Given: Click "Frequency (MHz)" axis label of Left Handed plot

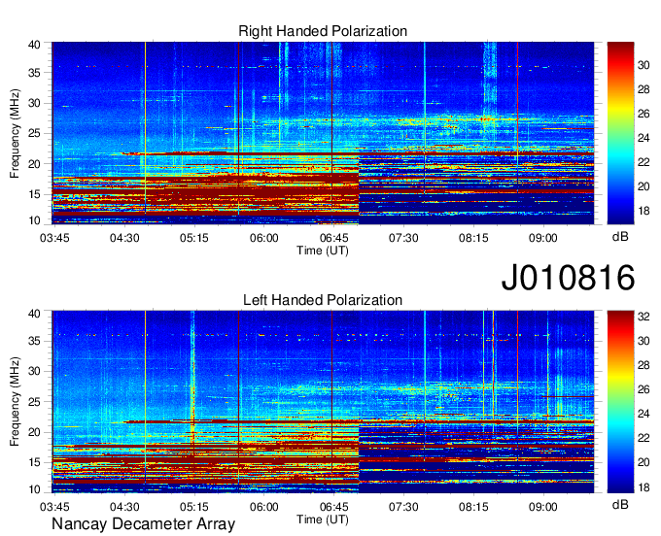Looking at the screenshot, I should (15, 402).
